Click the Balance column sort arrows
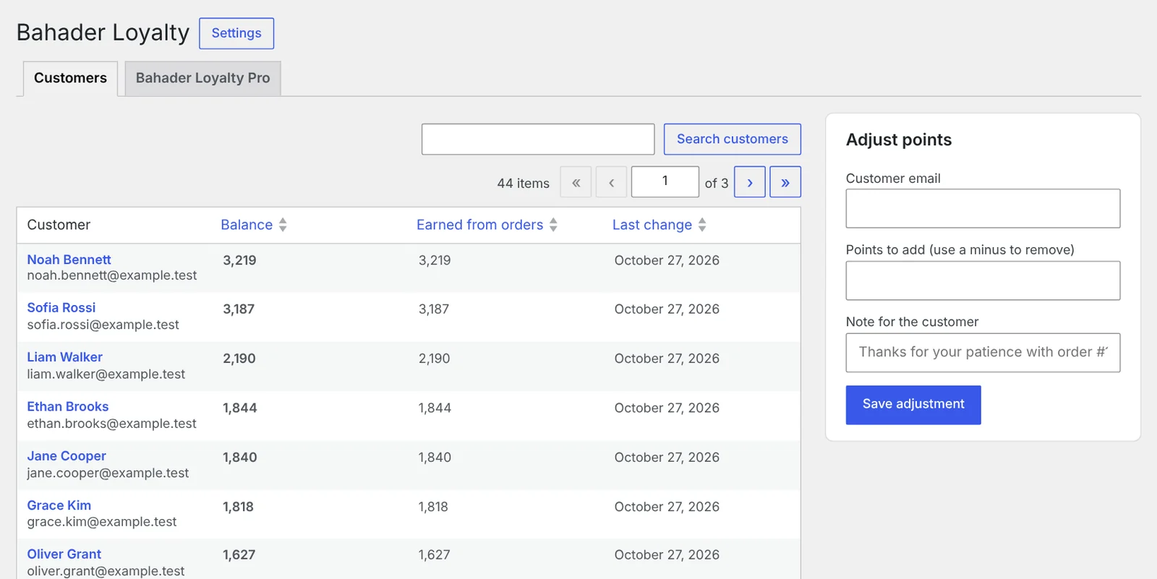The height and width of the screenshot is (579, 1157). pyautogui.click(x=283, y=225)
